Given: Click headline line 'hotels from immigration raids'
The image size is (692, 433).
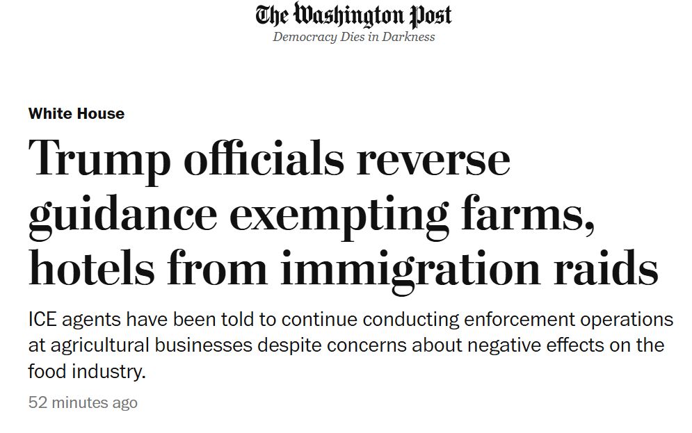Looking at the screenshot, I should point(344,270).
